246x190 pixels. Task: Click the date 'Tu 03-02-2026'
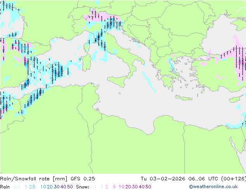tap(163, 179)
